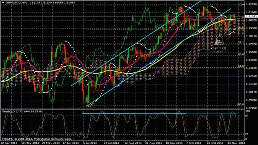Click the 13 Nov 2013 date label
This screenshot has height=145, width=258.
[236, 143]
